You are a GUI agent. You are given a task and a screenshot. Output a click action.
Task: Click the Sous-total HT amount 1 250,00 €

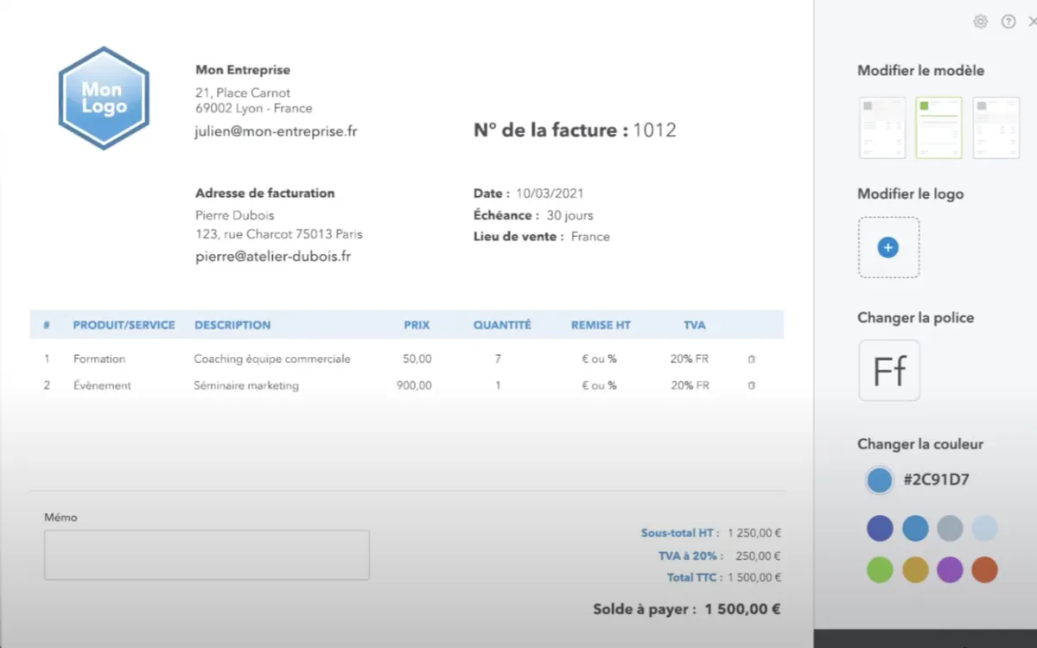754,533
